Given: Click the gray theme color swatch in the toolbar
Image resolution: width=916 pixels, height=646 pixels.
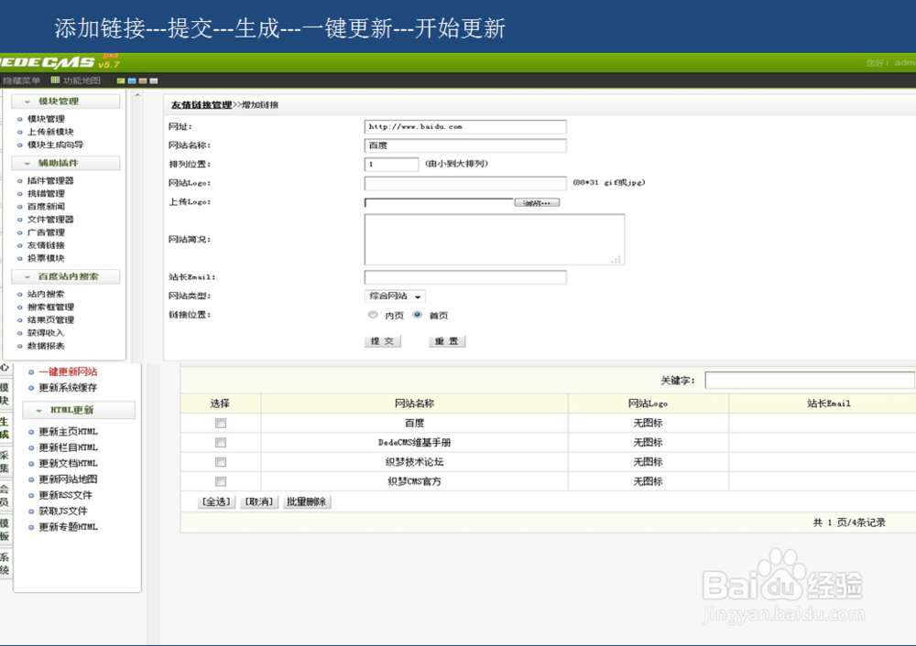Looking at the screenshot, I should [153, 81].
